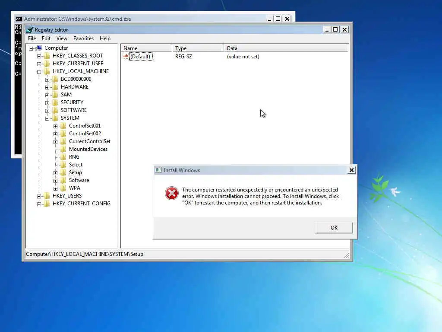Click the Data column header

pos(286,48)
